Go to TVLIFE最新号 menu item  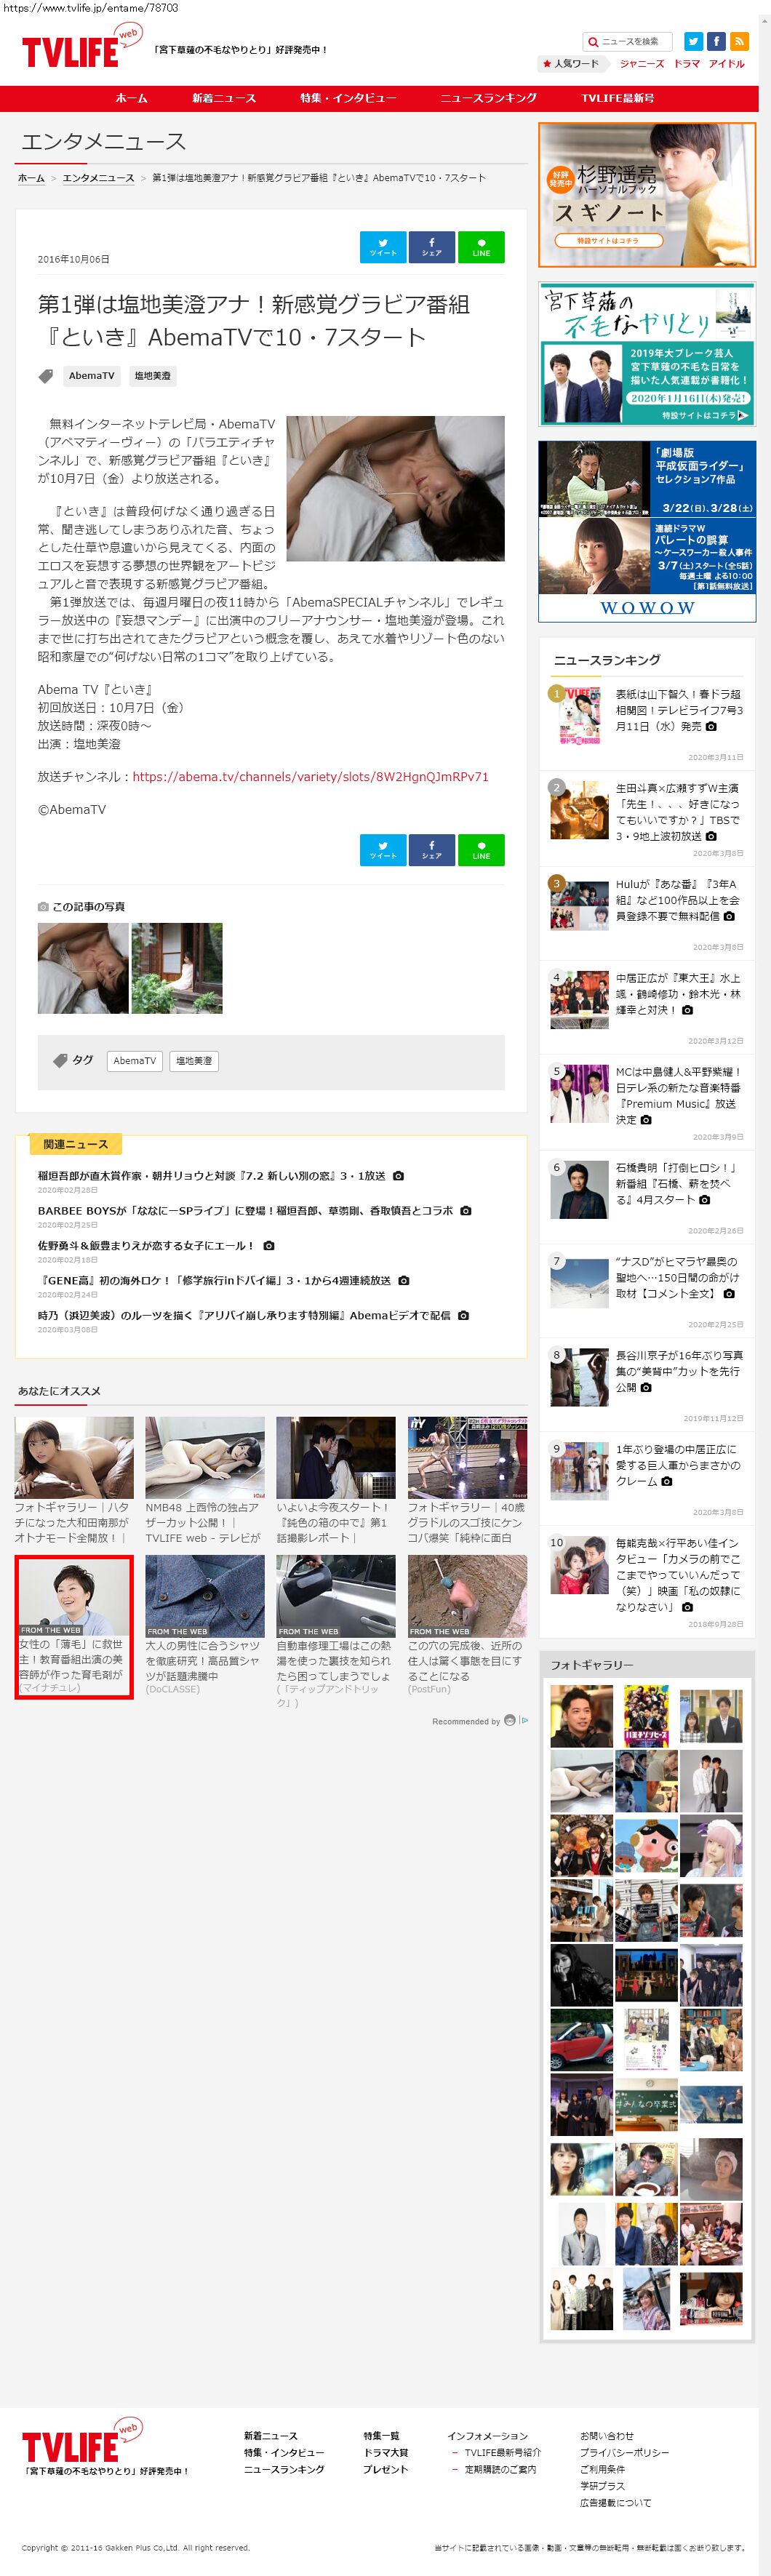617,98
